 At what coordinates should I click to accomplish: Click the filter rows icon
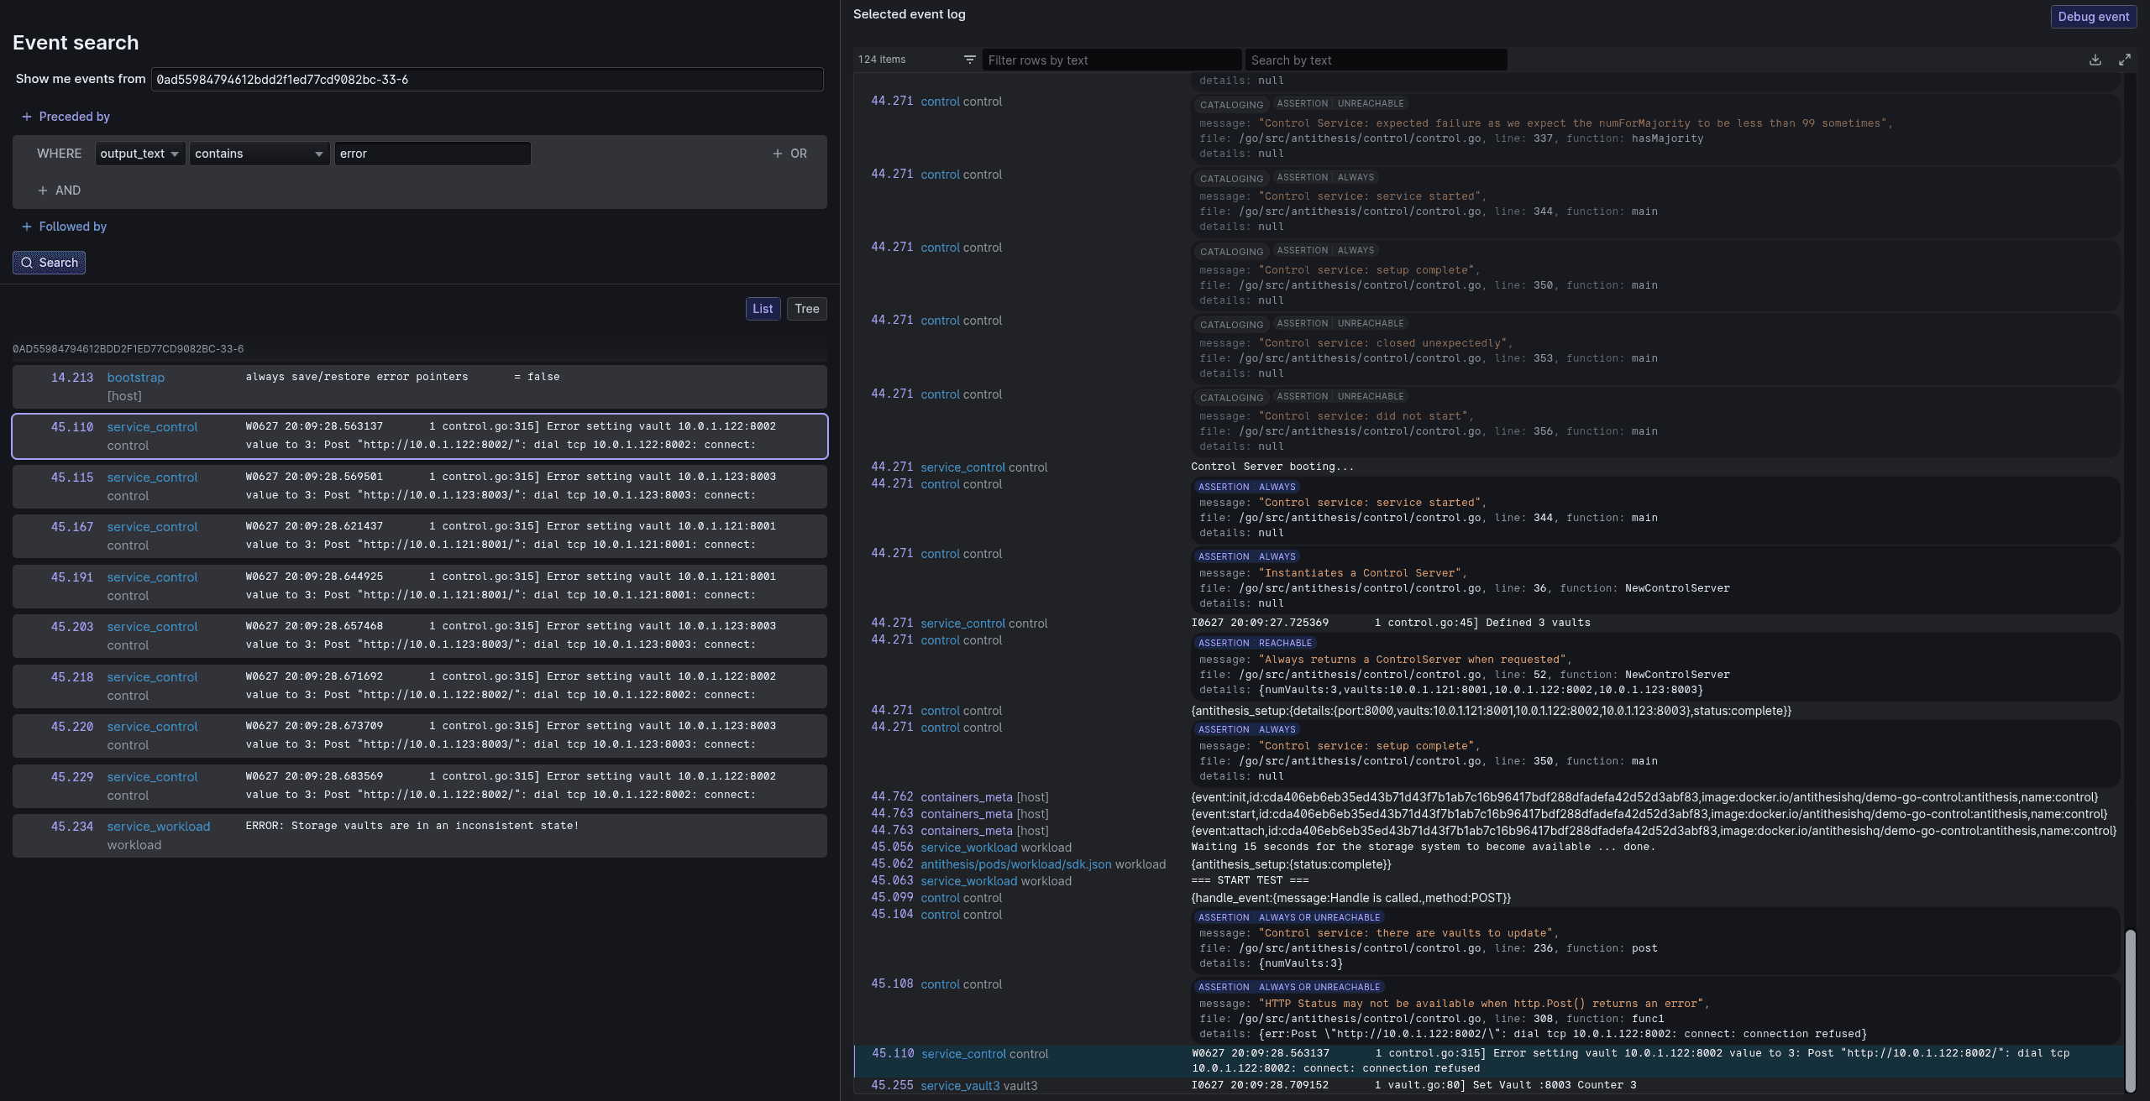pos(969,60)
